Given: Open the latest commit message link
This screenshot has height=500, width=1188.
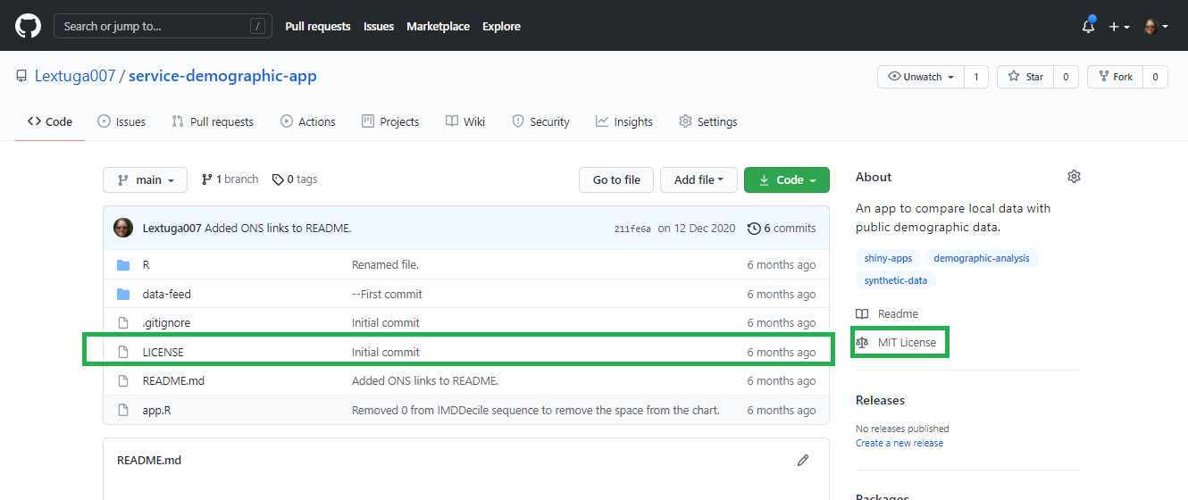Looking at the screenshot, I should (x=278, y=229).
